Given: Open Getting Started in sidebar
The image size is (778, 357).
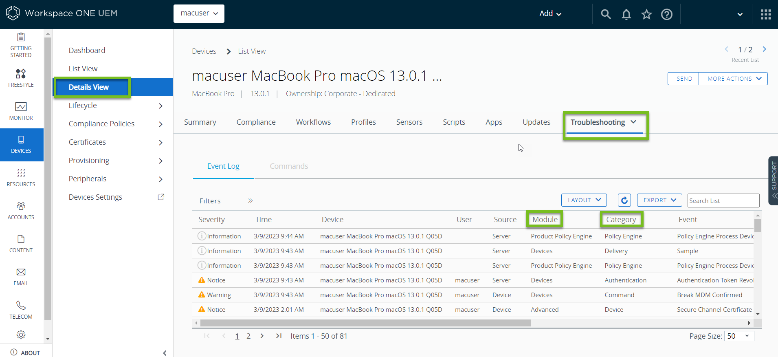Looking at the screenshot, I should [21, 45].
